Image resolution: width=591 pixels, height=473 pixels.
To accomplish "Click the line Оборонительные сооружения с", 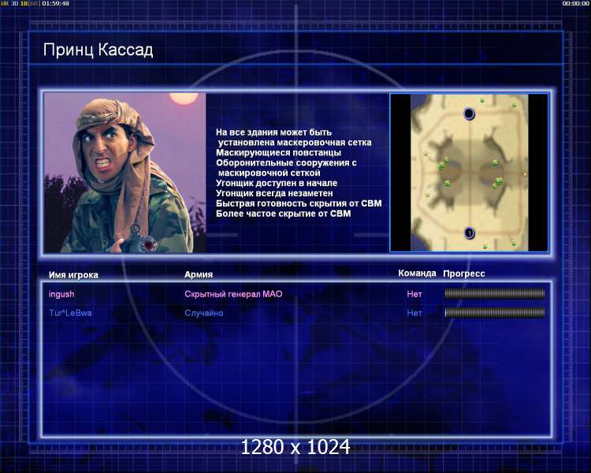I will click(x=287, y=163).
